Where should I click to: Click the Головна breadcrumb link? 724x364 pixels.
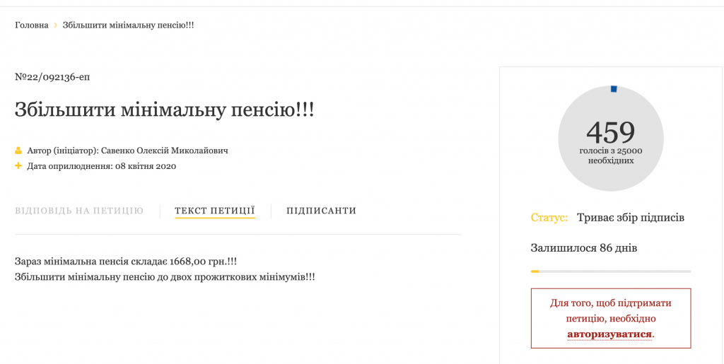pyautogui.click(x=32, y=25)
